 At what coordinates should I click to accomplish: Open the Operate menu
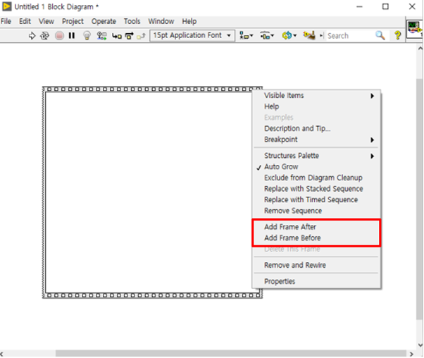point(104,21)
